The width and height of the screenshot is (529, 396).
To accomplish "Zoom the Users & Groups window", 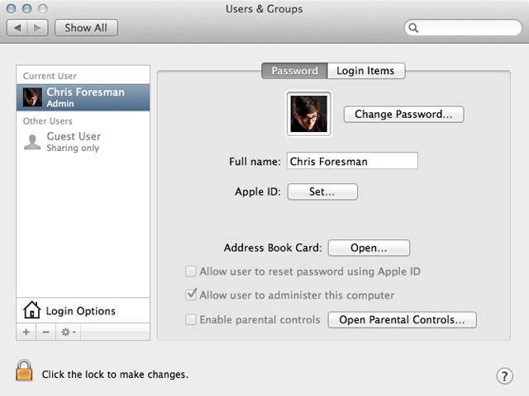I will point(42,8).
